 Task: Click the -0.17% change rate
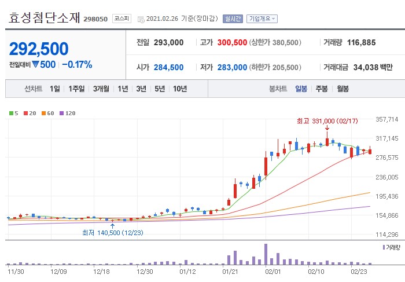tap(77, 64)
